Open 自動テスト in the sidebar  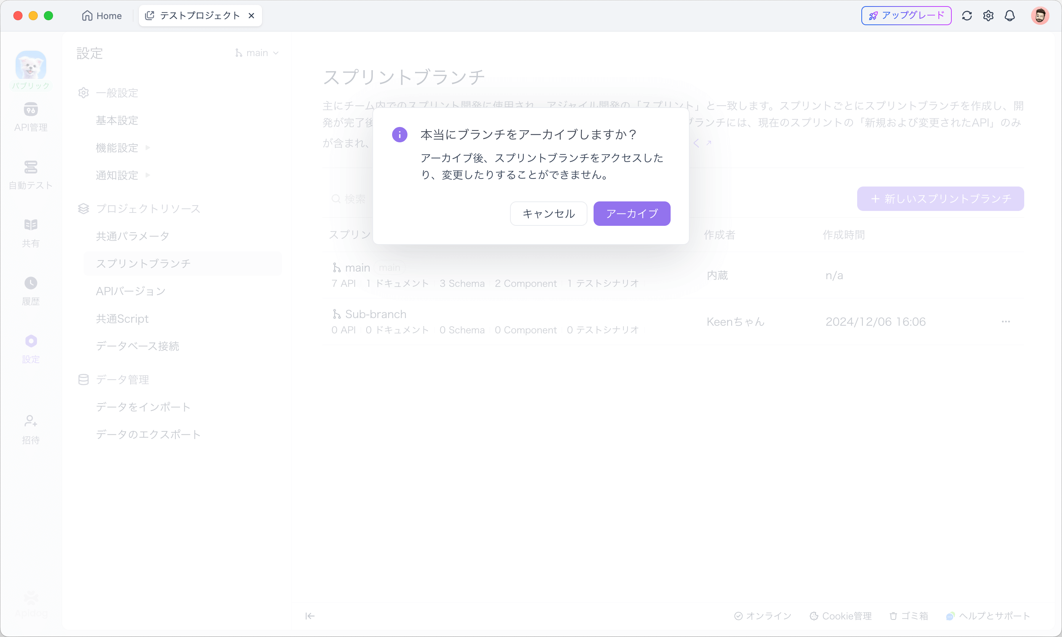[x=31, y=175]
